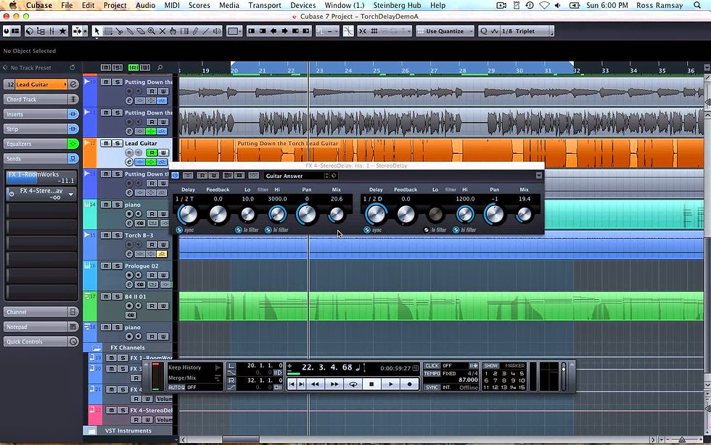The width and height of the screenshot is (711, 445).
Task: Open the Mixer from the toolbar
Action: pos(52,30)
